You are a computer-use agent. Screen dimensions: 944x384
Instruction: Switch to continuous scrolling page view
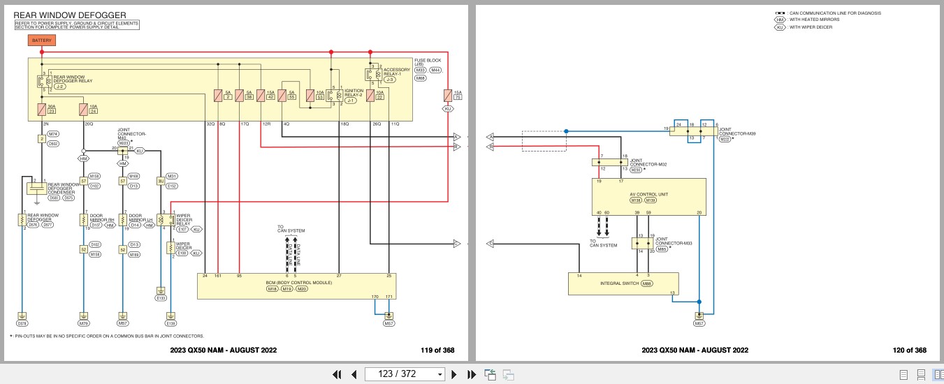(921, 374)
